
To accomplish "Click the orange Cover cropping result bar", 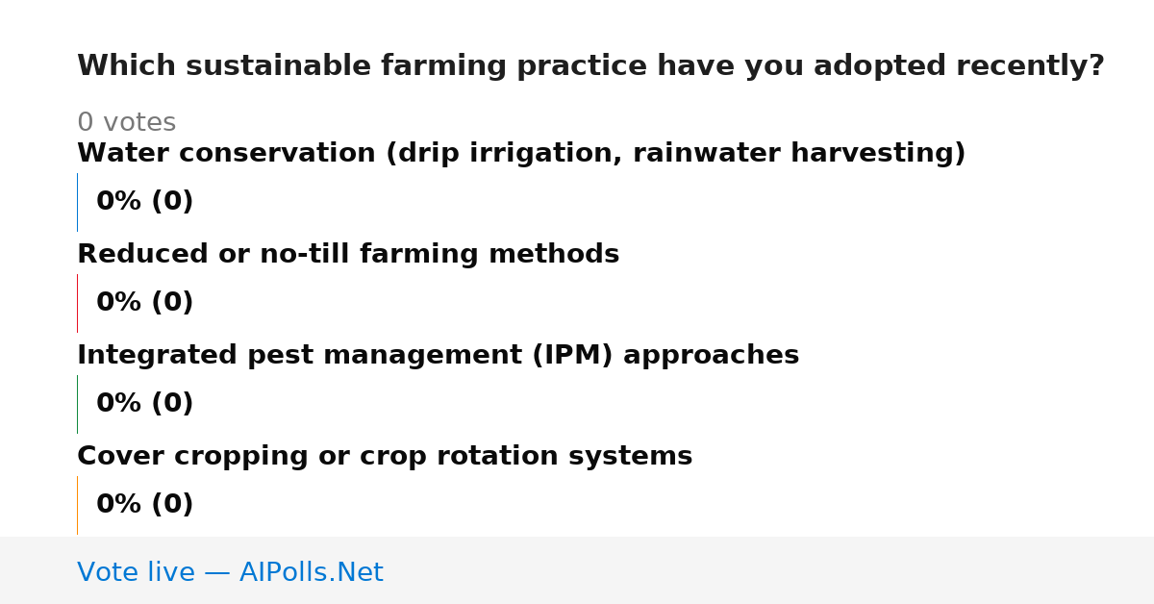I will point(77,505).
